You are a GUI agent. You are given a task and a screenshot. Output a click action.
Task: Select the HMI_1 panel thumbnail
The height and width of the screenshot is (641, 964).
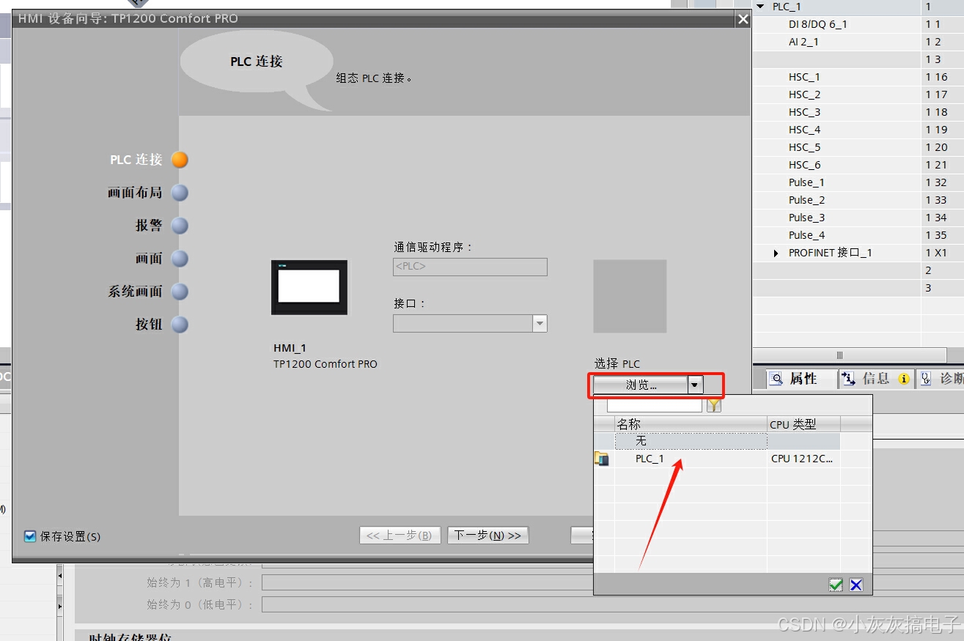tap(309, 286)
